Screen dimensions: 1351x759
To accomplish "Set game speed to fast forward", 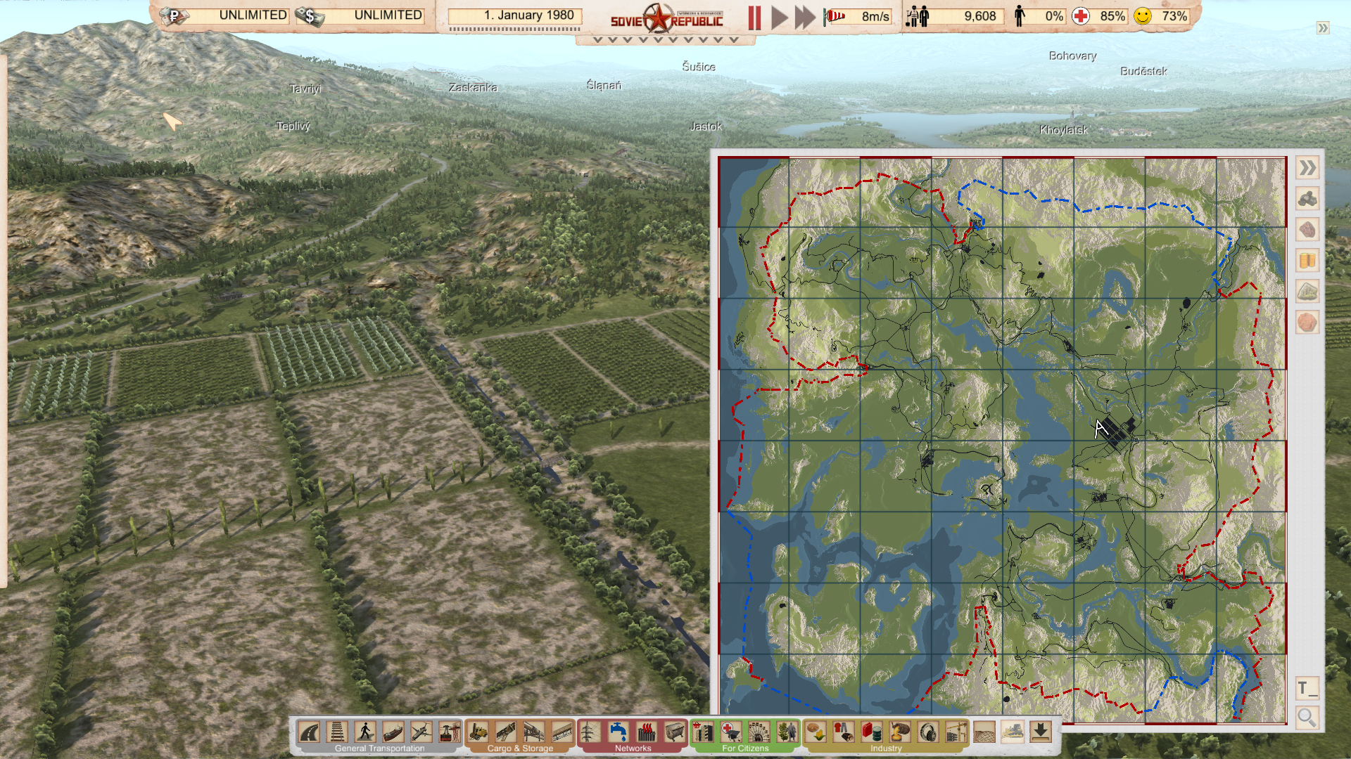I will point(804,18).
